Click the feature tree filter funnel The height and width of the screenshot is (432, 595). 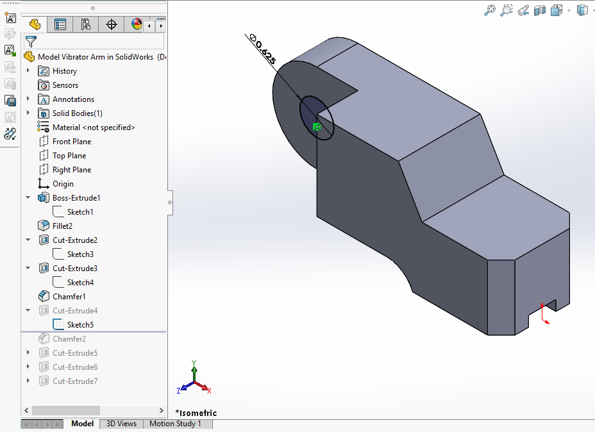pos(30,42)
